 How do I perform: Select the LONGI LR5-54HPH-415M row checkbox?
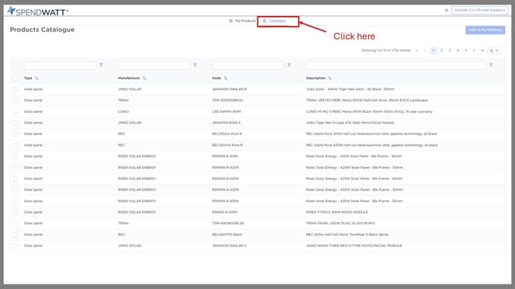coord(15,111)
